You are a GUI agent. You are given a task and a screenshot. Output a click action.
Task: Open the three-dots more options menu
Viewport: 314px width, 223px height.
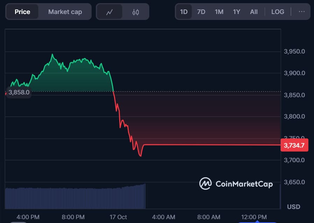click(x=301, y=12)
